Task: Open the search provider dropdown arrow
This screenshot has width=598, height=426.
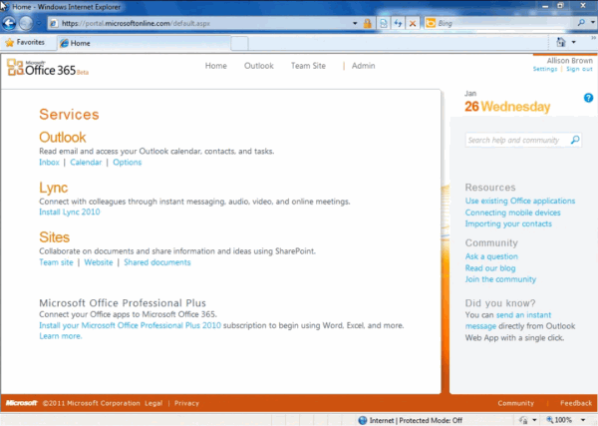Action: coord(593,23)
